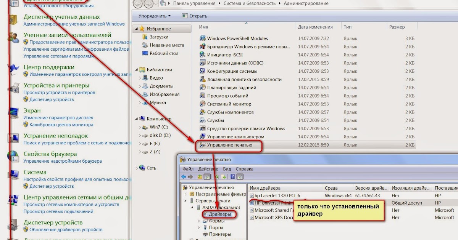Open the Диспетчер учетных данных link
458x240 pixels.
point(61,17)
